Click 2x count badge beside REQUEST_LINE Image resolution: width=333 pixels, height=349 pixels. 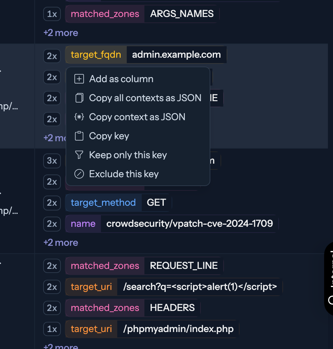point(52,266)
